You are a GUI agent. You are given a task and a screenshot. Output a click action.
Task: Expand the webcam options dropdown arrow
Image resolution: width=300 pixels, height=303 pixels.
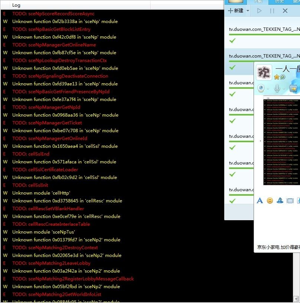coord(268,89)
